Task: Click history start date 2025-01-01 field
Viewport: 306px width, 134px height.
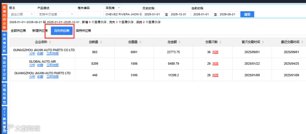Action: 153,14
